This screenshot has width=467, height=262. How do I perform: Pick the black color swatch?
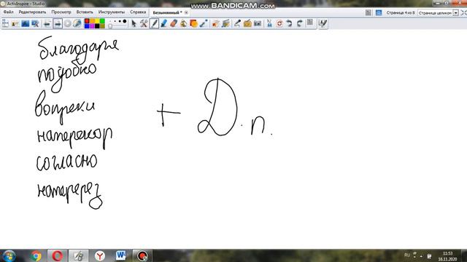(x=97, y=26)
